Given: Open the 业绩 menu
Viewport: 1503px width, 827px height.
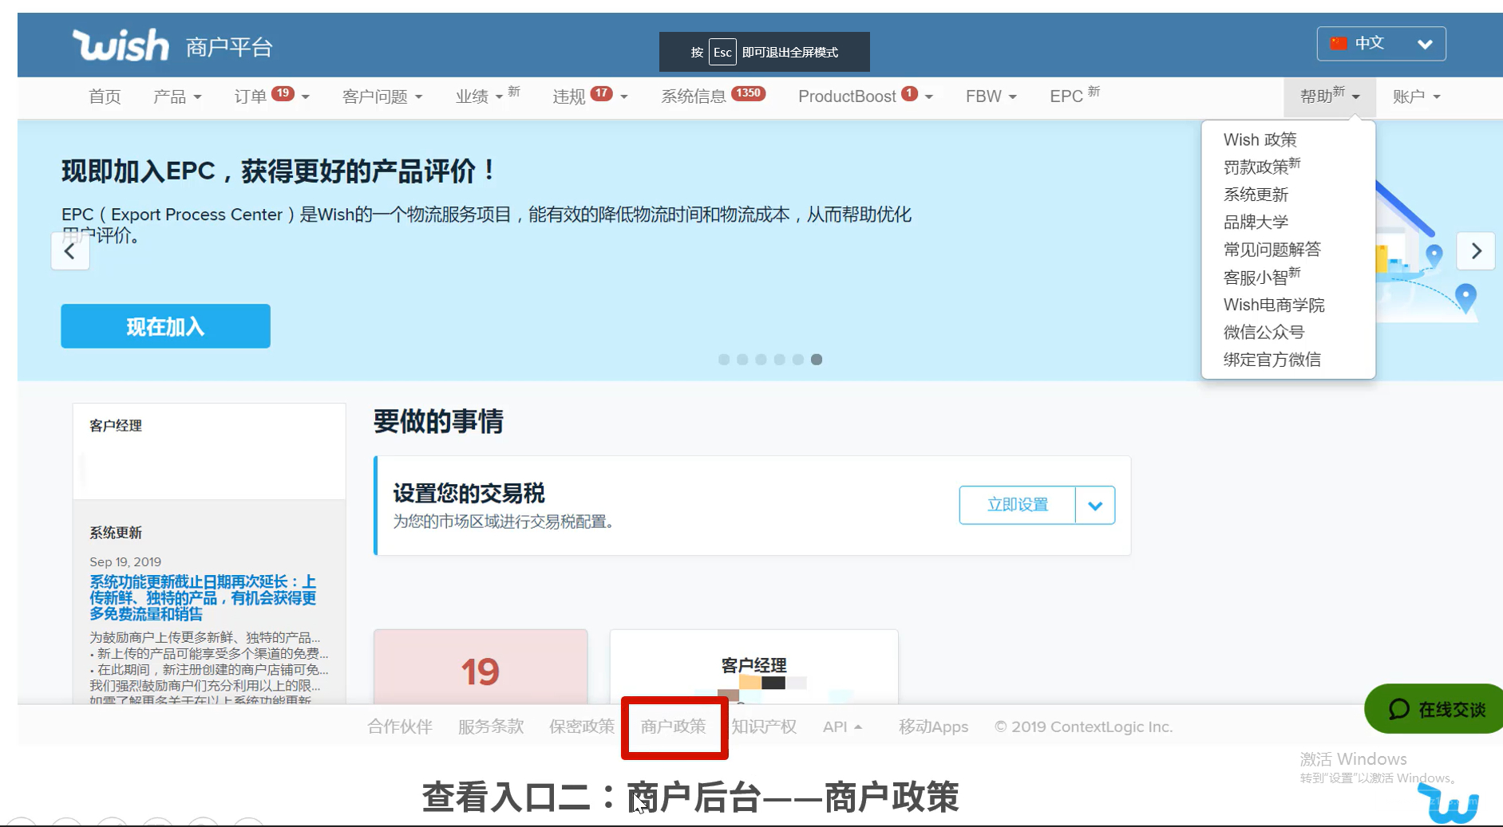Looking at the screenshot, I should pyautogui.click(x=488, y=96).
